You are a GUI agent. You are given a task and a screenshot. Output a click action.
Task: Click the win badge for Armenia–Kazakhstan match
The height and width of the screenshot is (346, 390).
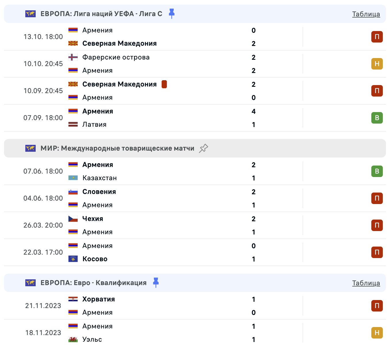(377, 171)
